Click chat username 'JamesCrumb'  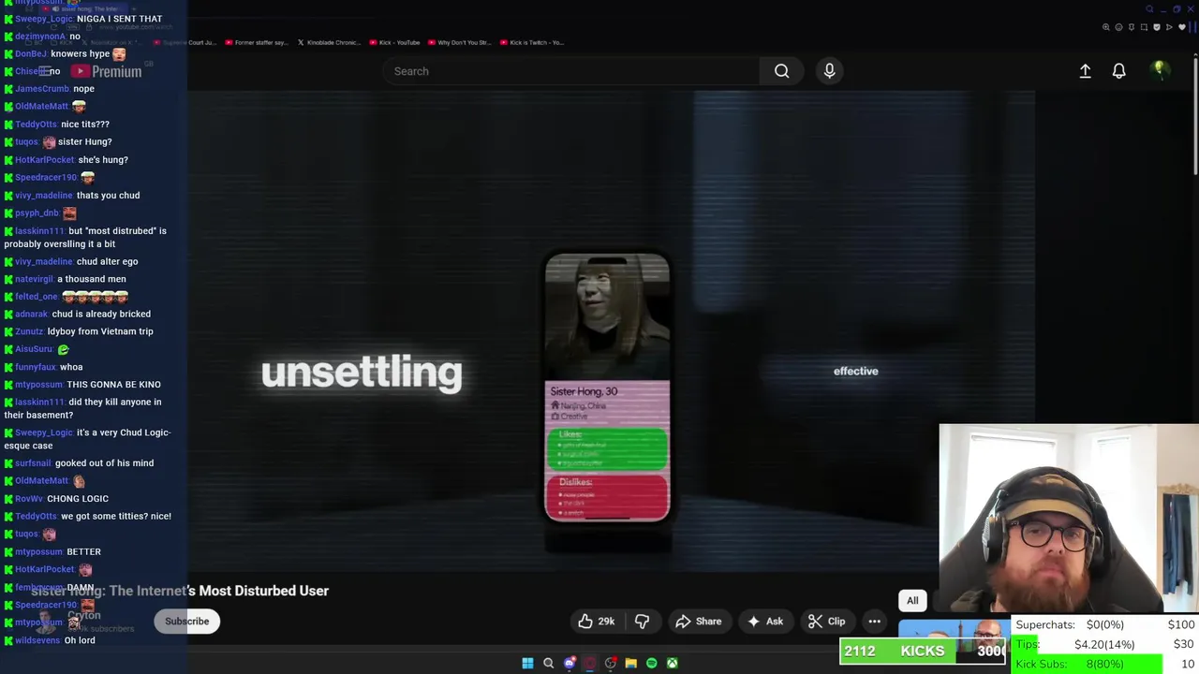click(41, 88)
